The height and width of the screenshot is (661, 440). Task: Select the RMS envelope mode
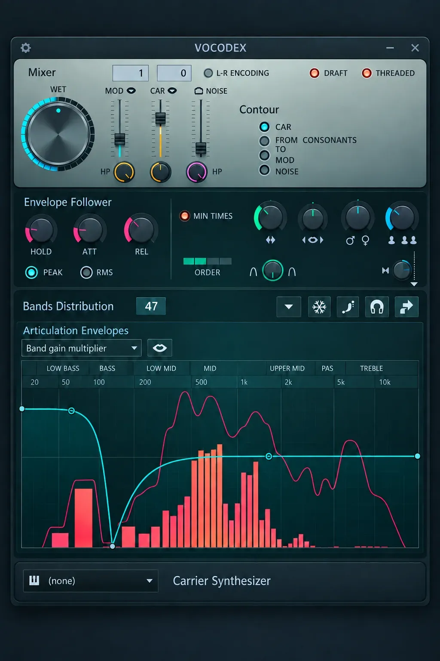(x=86, y=272)
